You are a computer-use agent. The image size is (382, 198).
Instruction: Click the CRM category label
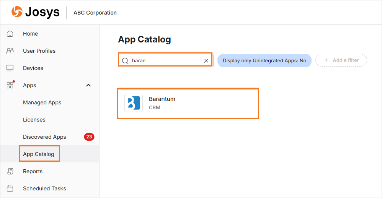[x=155, y=107]
